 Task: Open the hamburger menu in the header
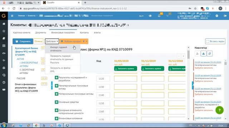(12, 16)
